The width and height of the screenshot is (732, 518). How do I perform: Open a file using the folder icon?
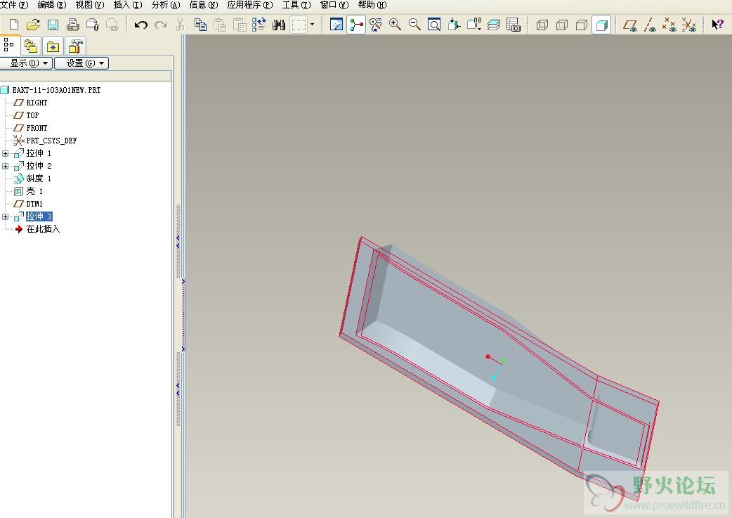coord(33,25)
